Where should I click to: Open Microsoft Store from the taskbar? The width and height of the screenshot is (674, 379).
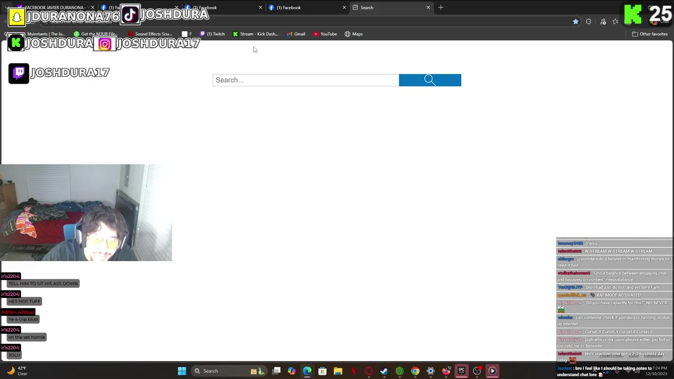[322, 371]
